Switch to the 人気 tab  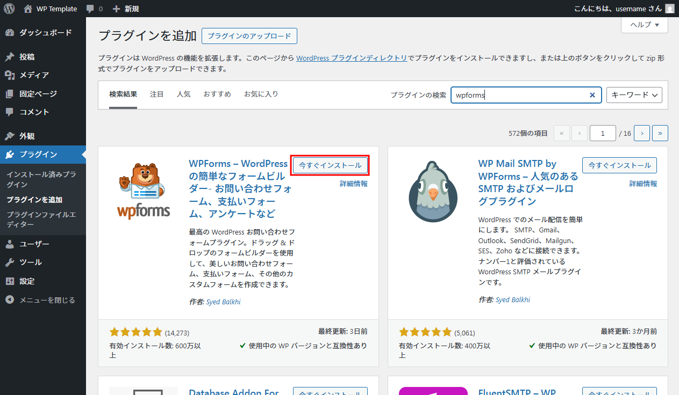coord(184,94)
